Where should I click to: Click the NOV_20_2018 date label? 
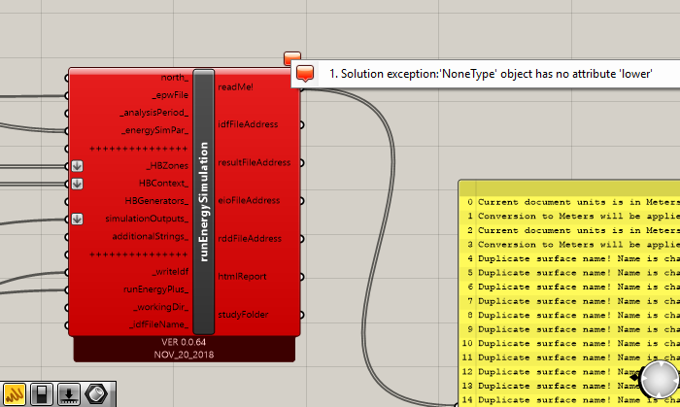point(184,355)
